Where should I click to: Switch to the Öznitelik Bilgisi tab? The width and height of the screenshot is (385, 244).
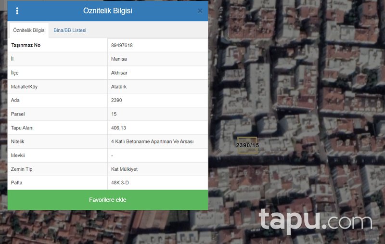(x=29, y=30)
